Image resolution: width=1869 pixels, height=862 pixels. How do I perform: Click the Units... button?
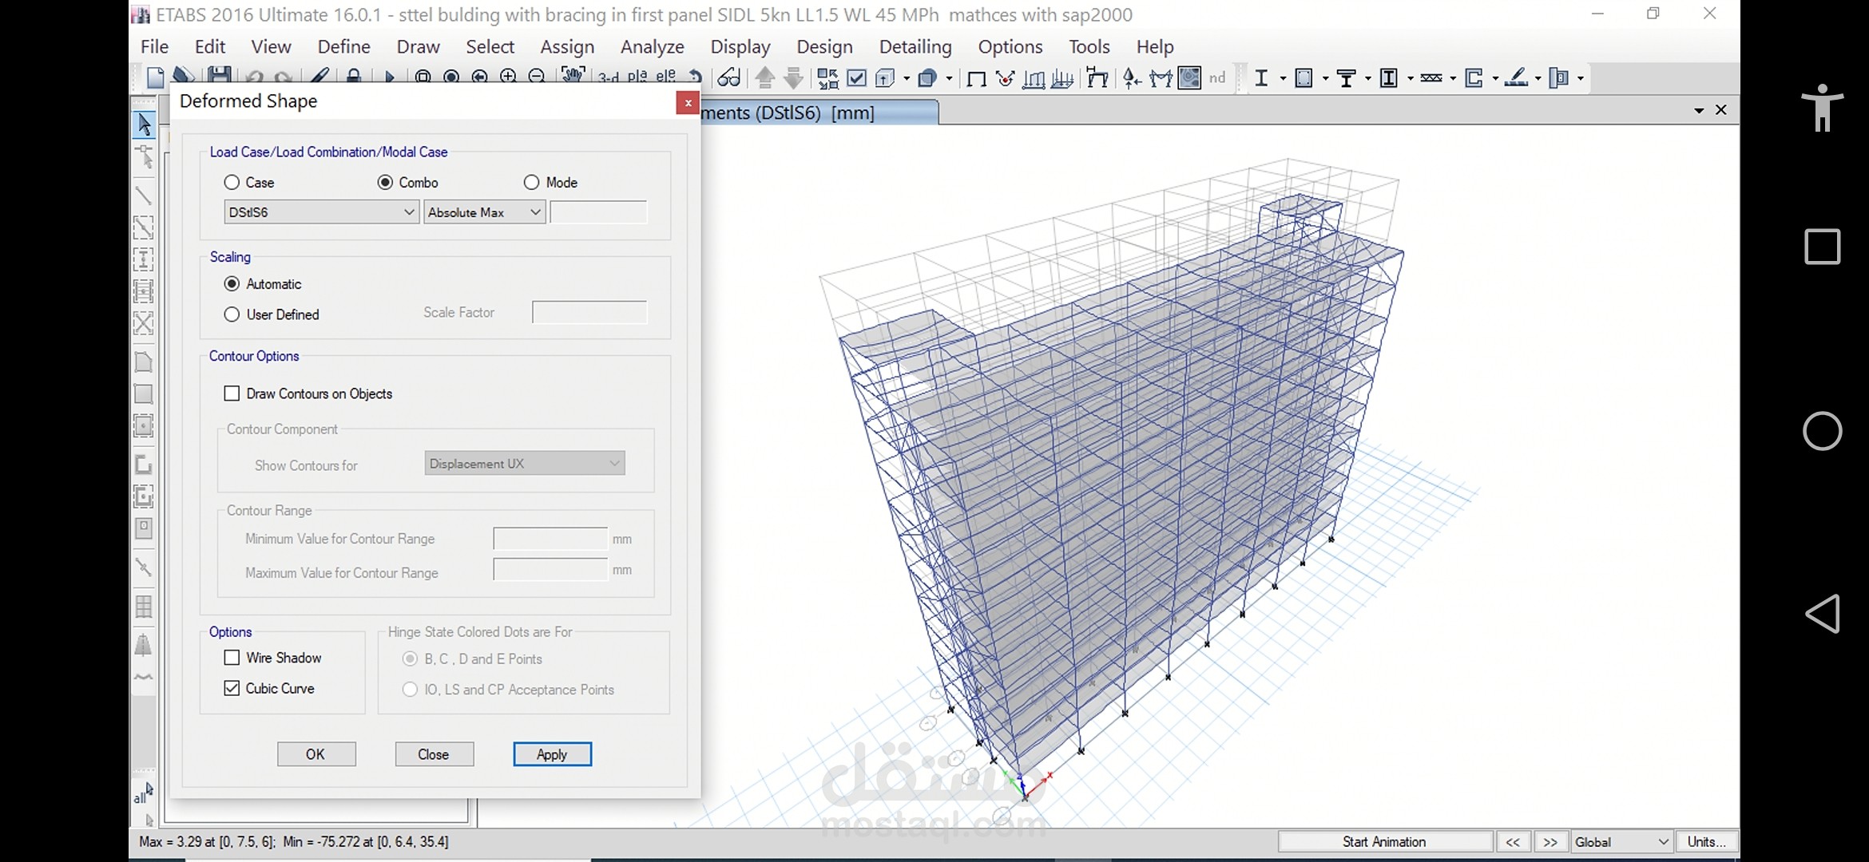[1707, 842]
